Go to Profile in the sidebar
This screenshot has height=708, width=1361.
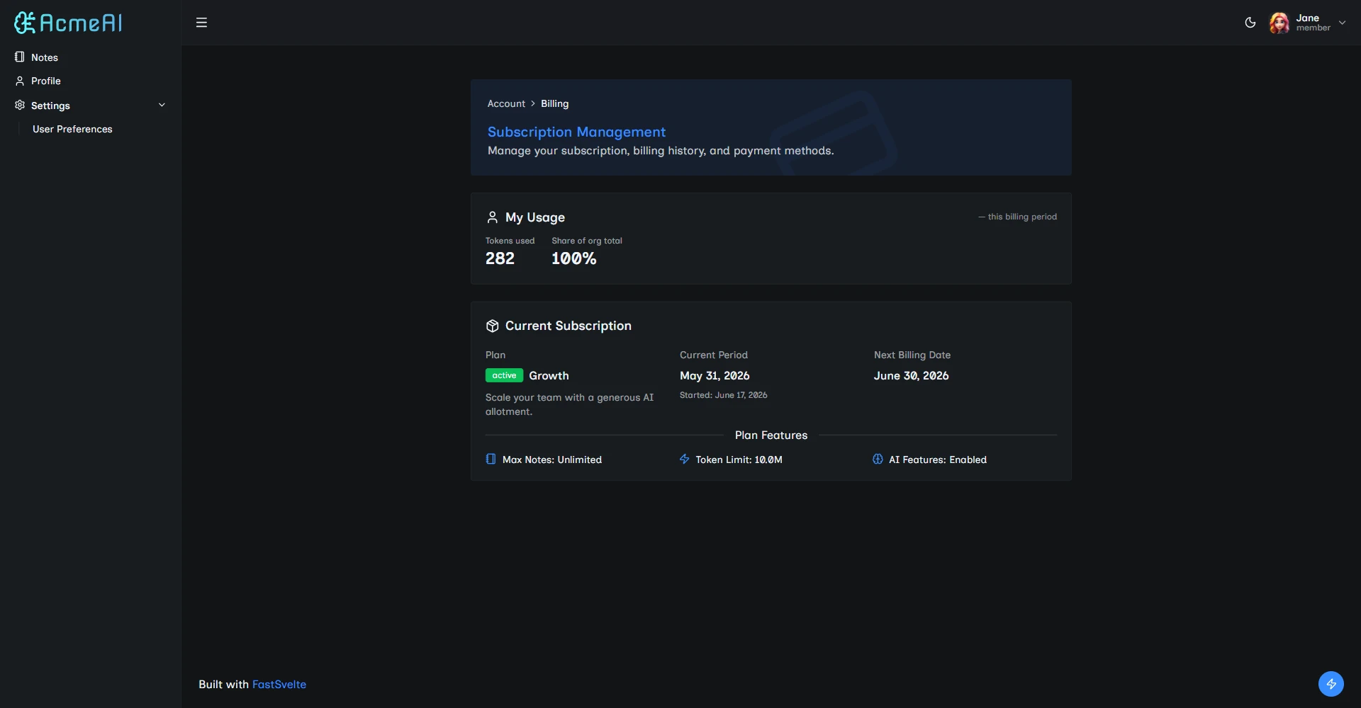pyautogui.click(x=91, y=81)
